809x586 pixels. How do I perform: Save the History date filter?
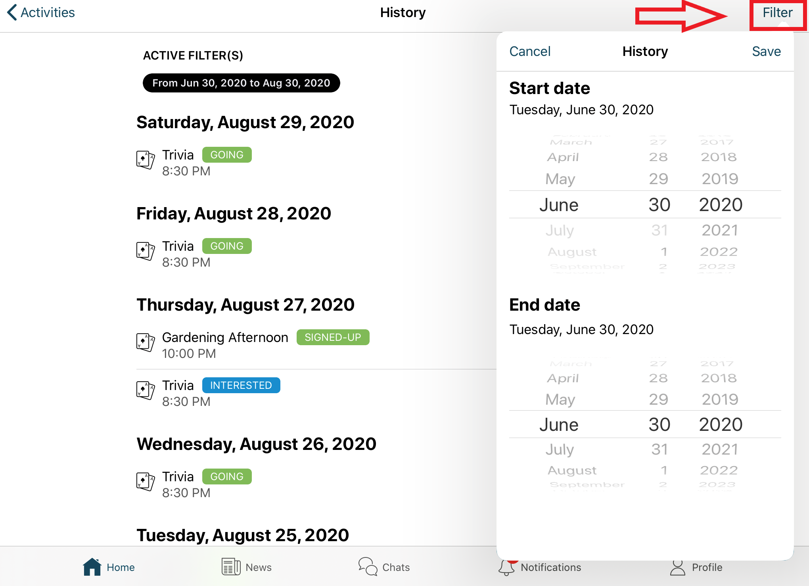pos(766,52)
